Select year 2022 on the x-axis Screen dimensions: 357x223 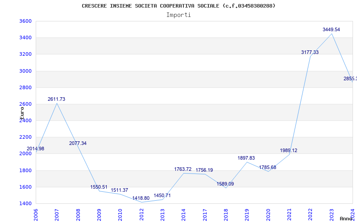(x=310, y=214)
